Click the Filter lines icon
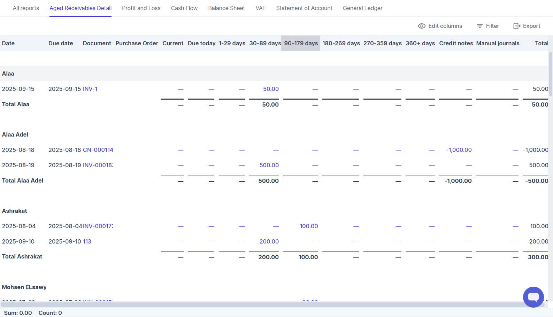Viewport: 553px width, 317px height. (479, 26)
